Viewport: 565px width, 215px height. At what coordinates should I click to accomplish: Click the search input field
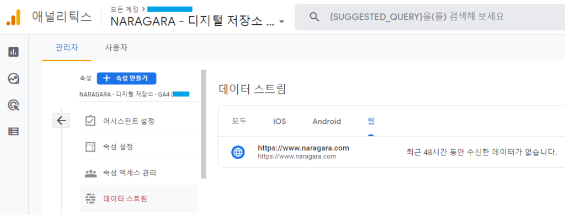tap(429, 17)
